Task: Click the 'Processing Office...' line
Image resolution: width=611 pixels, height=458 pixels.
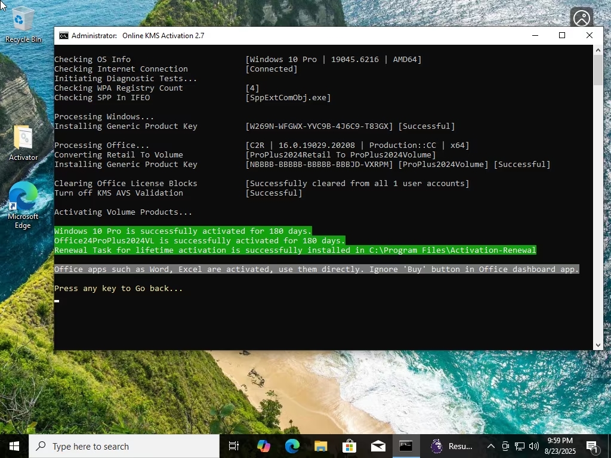Action: 101,146
